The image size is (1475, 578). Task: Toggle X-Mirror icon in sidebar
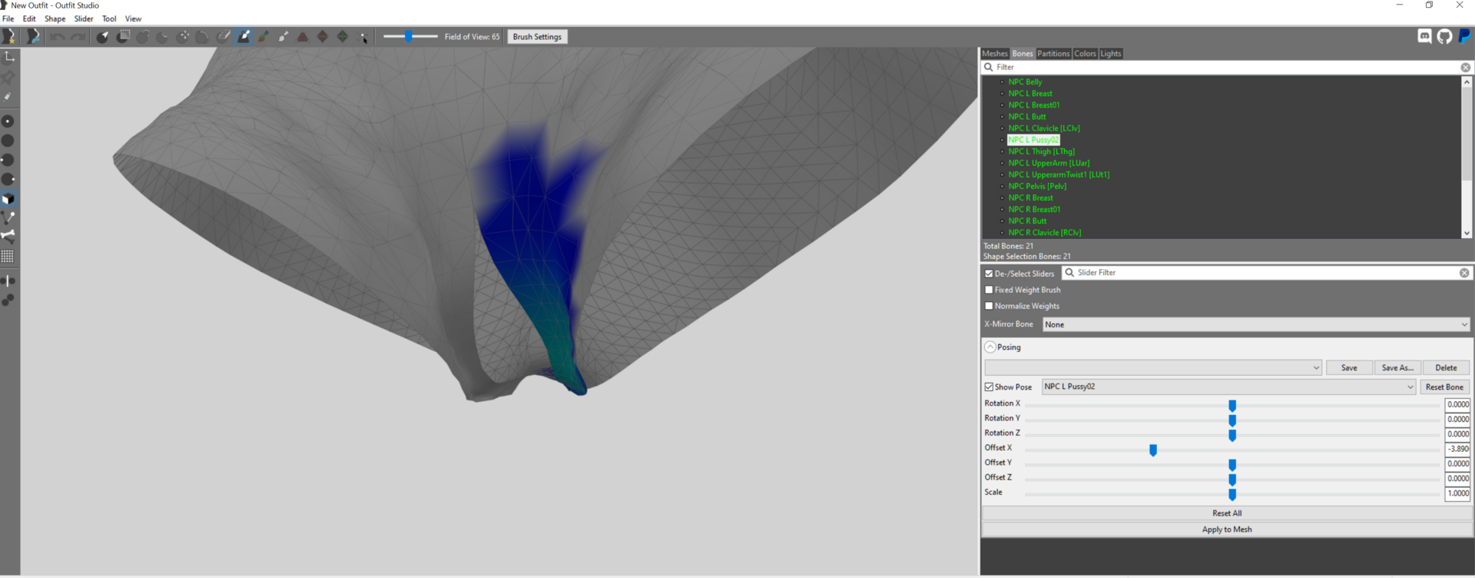coord(8,281)
